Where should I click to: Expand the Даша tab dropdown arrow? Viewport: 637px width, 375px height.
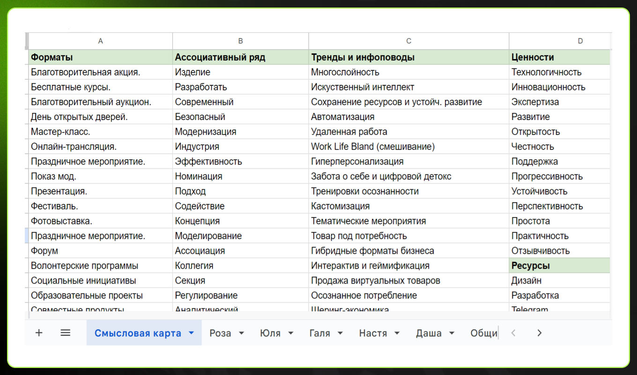452,333
